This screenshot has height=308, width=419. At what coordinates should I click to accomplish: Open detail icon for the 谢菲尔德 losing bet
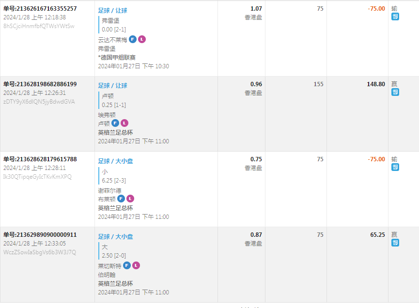point(395,167)
